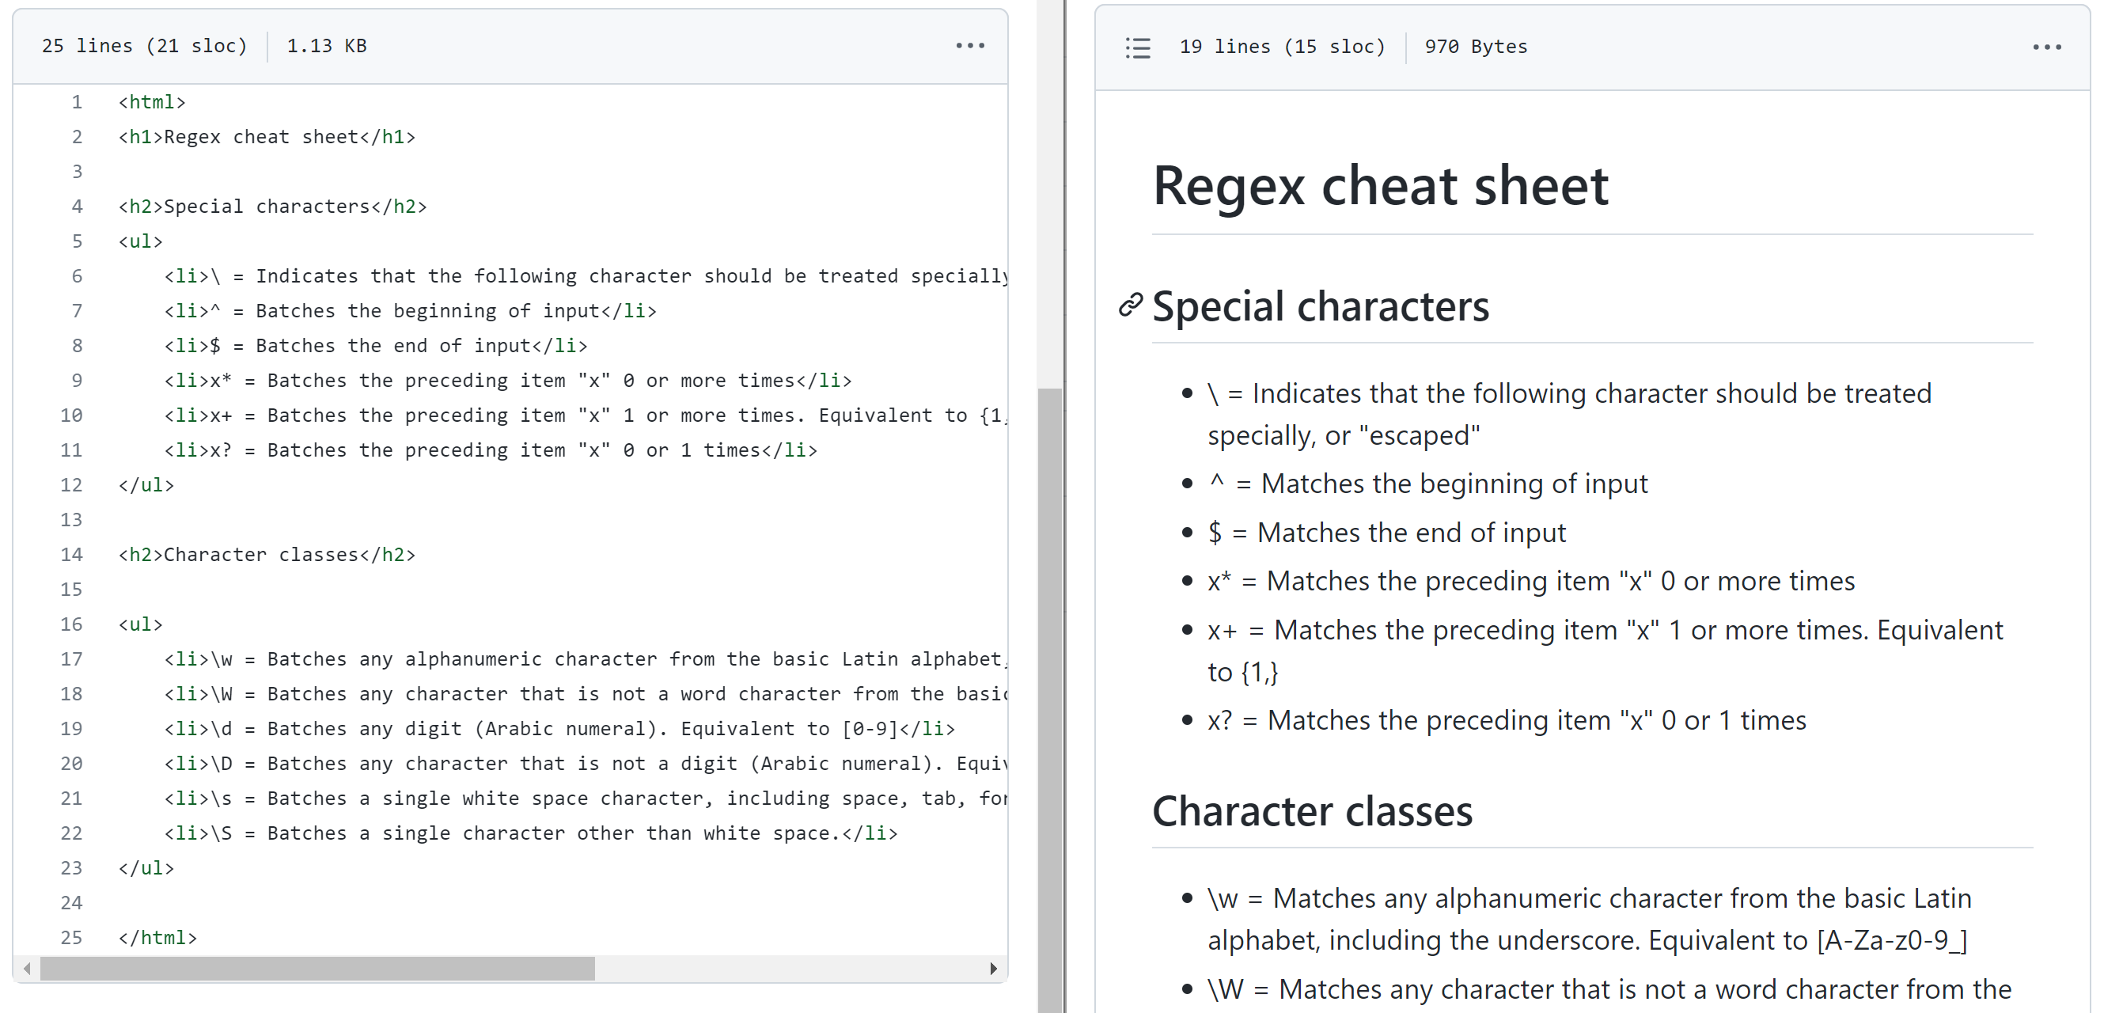Image resolution: width=2104 pixels, height=1013 pixels.
Task: Open the kebab menu on the source code panel
Action: click(x=970, y=46)
